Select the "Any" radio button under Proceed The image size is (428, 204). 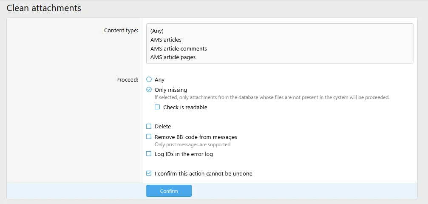149,79
